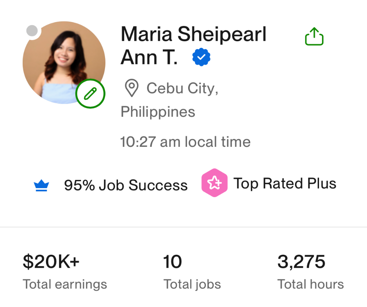Click the blue verified checkmark badge

(x=201, y=58)
